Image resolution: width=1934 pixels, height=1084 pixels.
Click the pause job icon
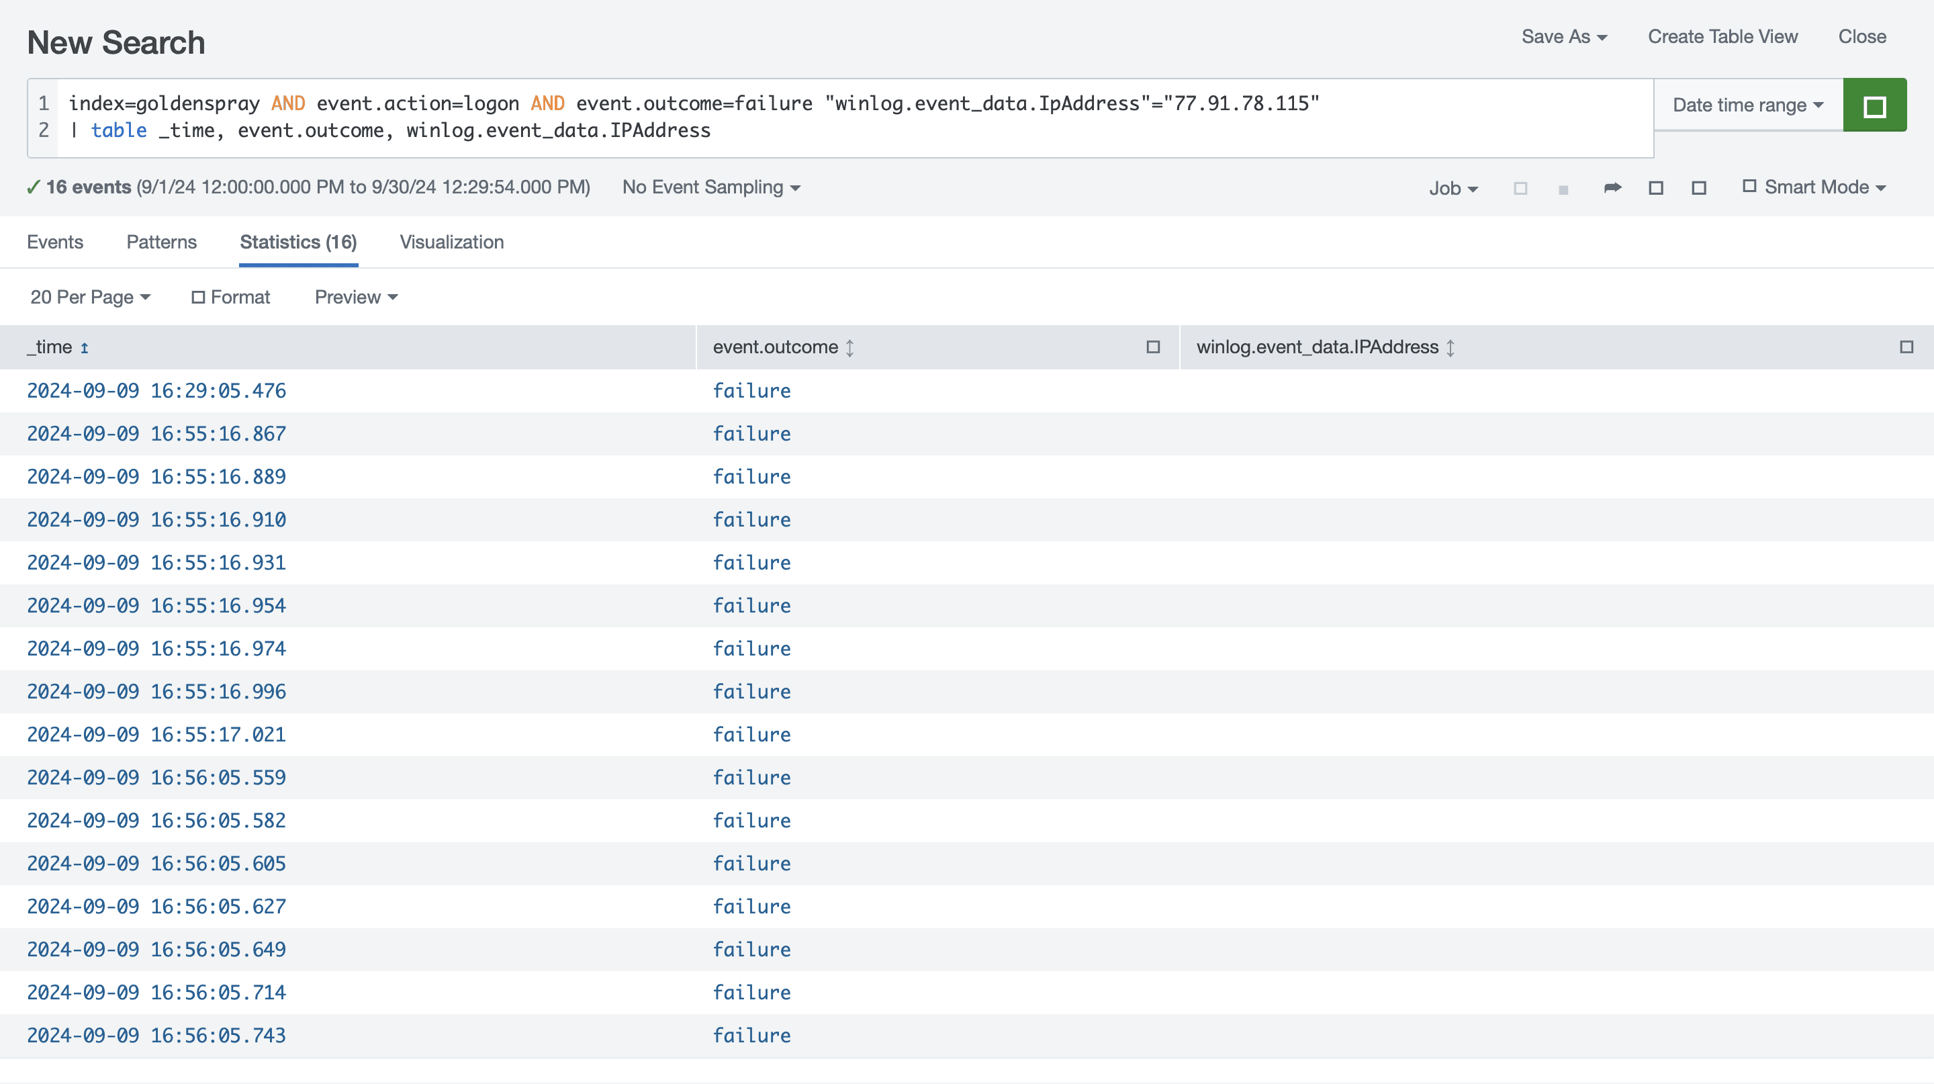tap(1520, 189)
